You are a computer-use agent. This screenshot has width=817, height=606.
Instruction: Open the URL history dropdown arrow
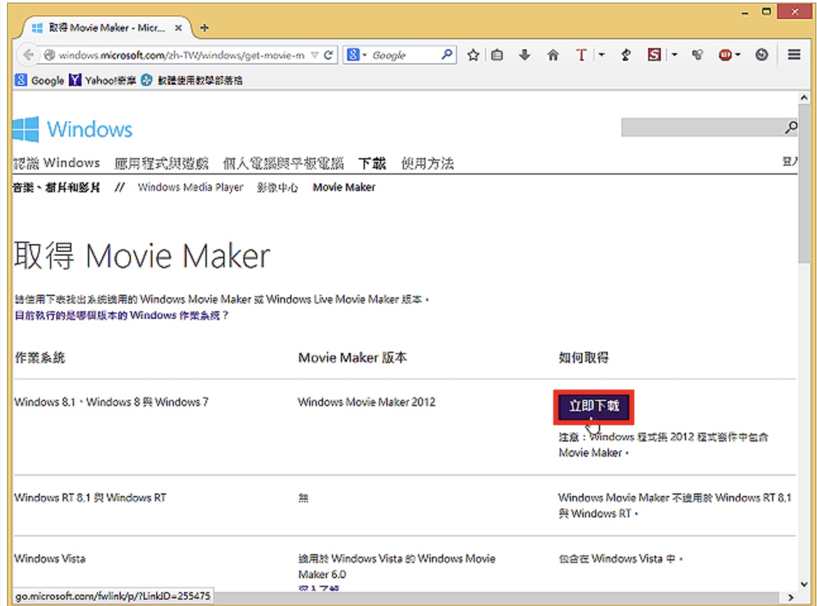pos(315,56)
